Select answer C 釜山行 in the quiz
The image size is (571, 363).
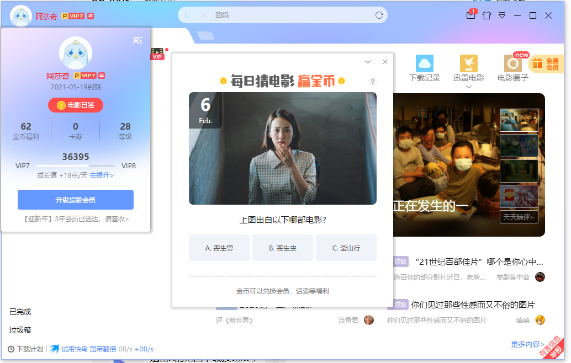coord(346,248)
